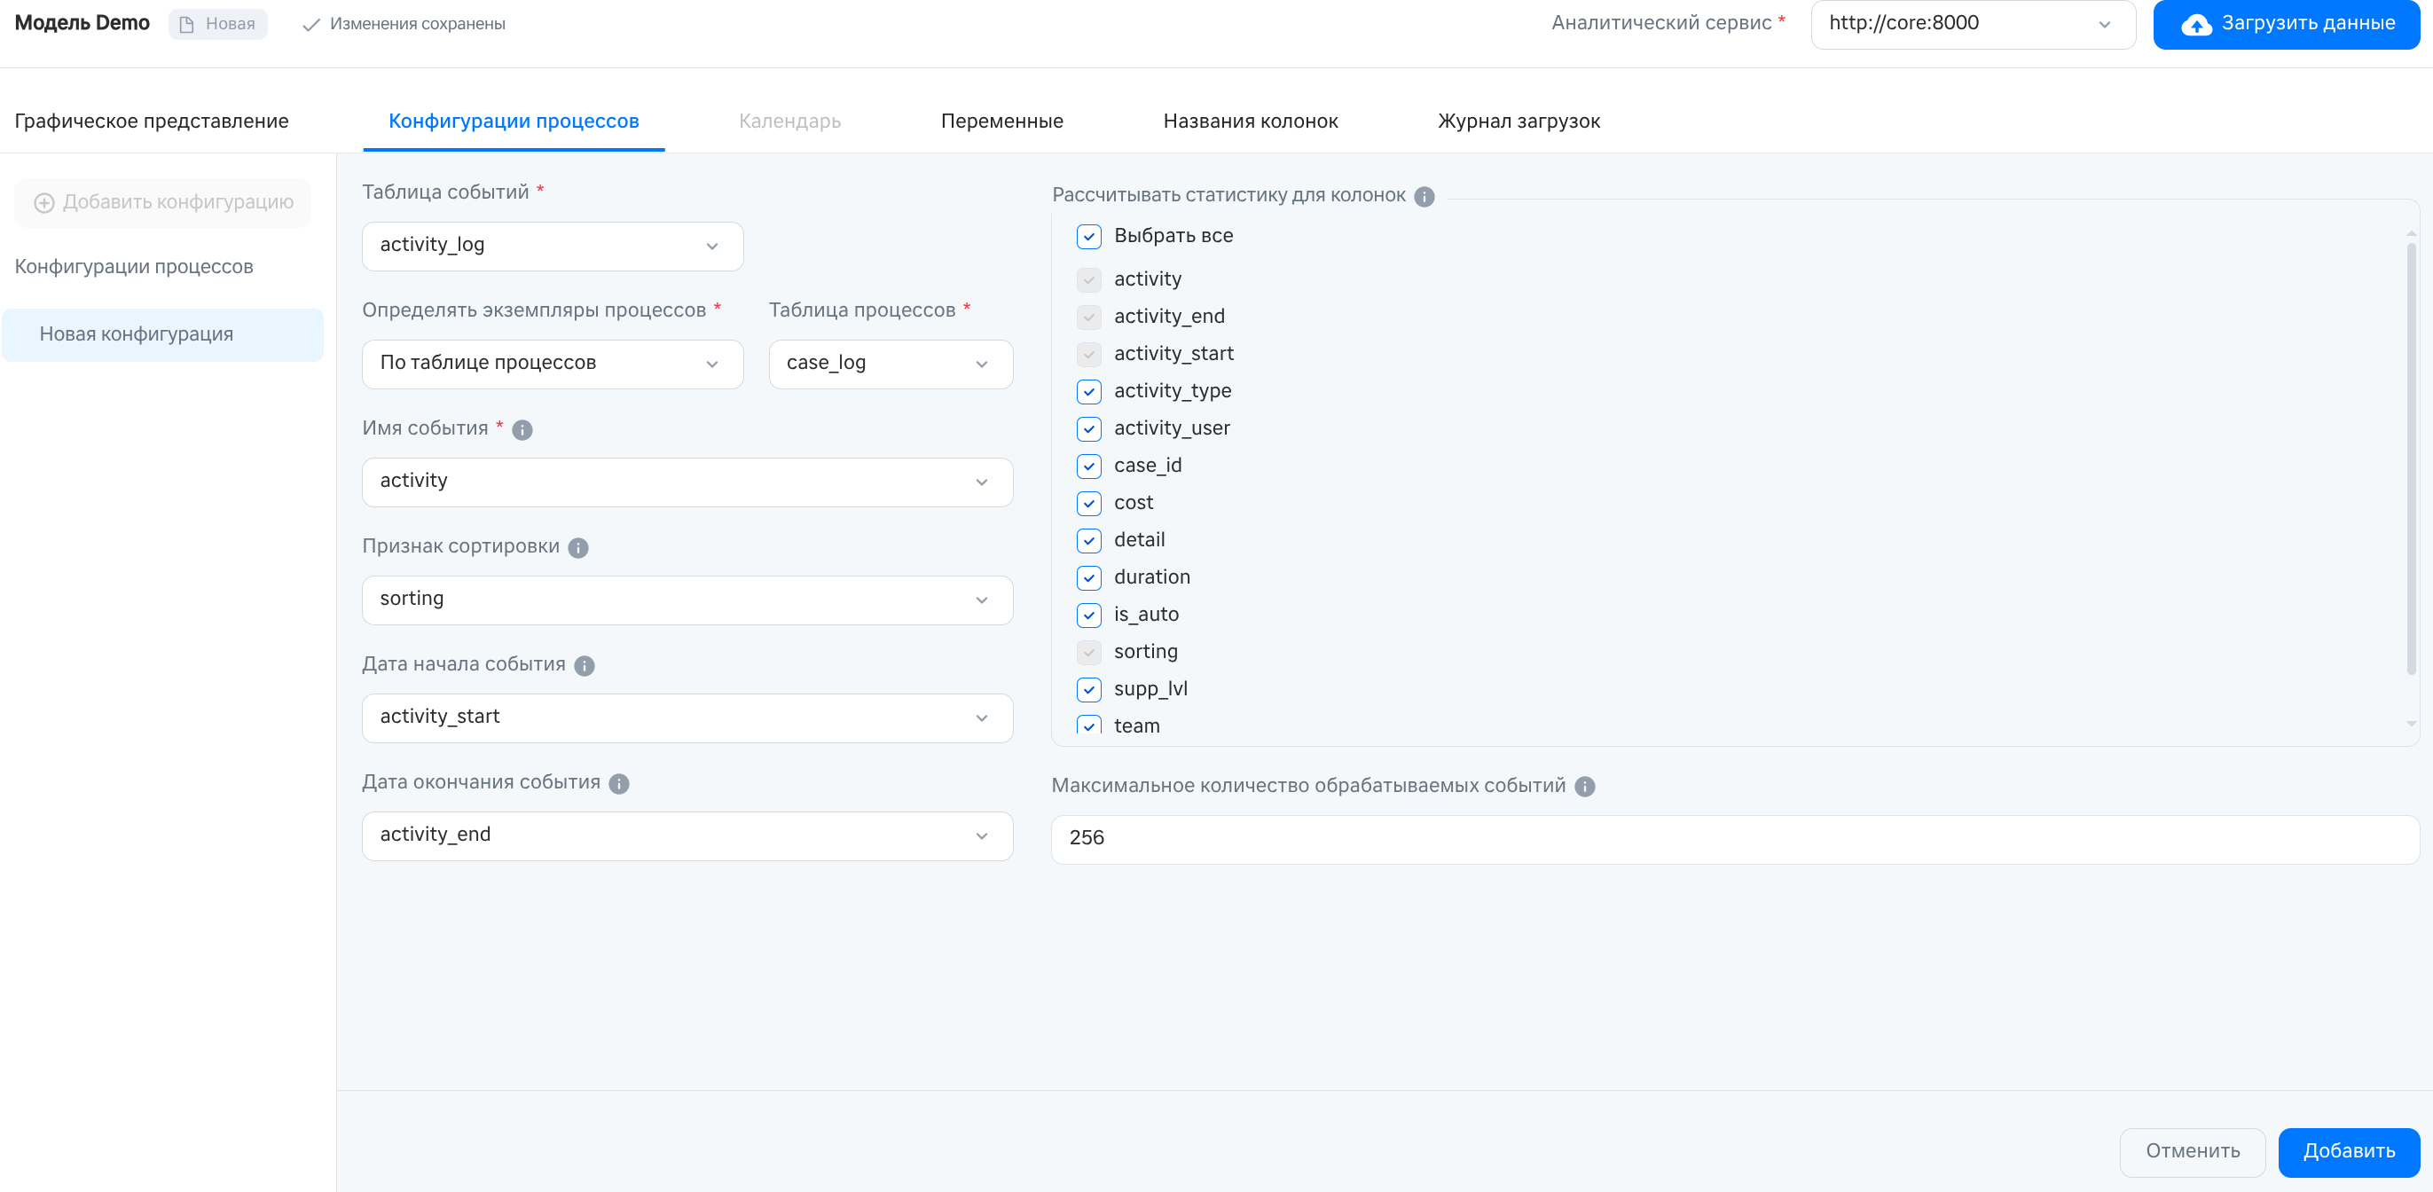Toggle the cost column checkbox
2433x1192 pixels.
pos(1089,504)
